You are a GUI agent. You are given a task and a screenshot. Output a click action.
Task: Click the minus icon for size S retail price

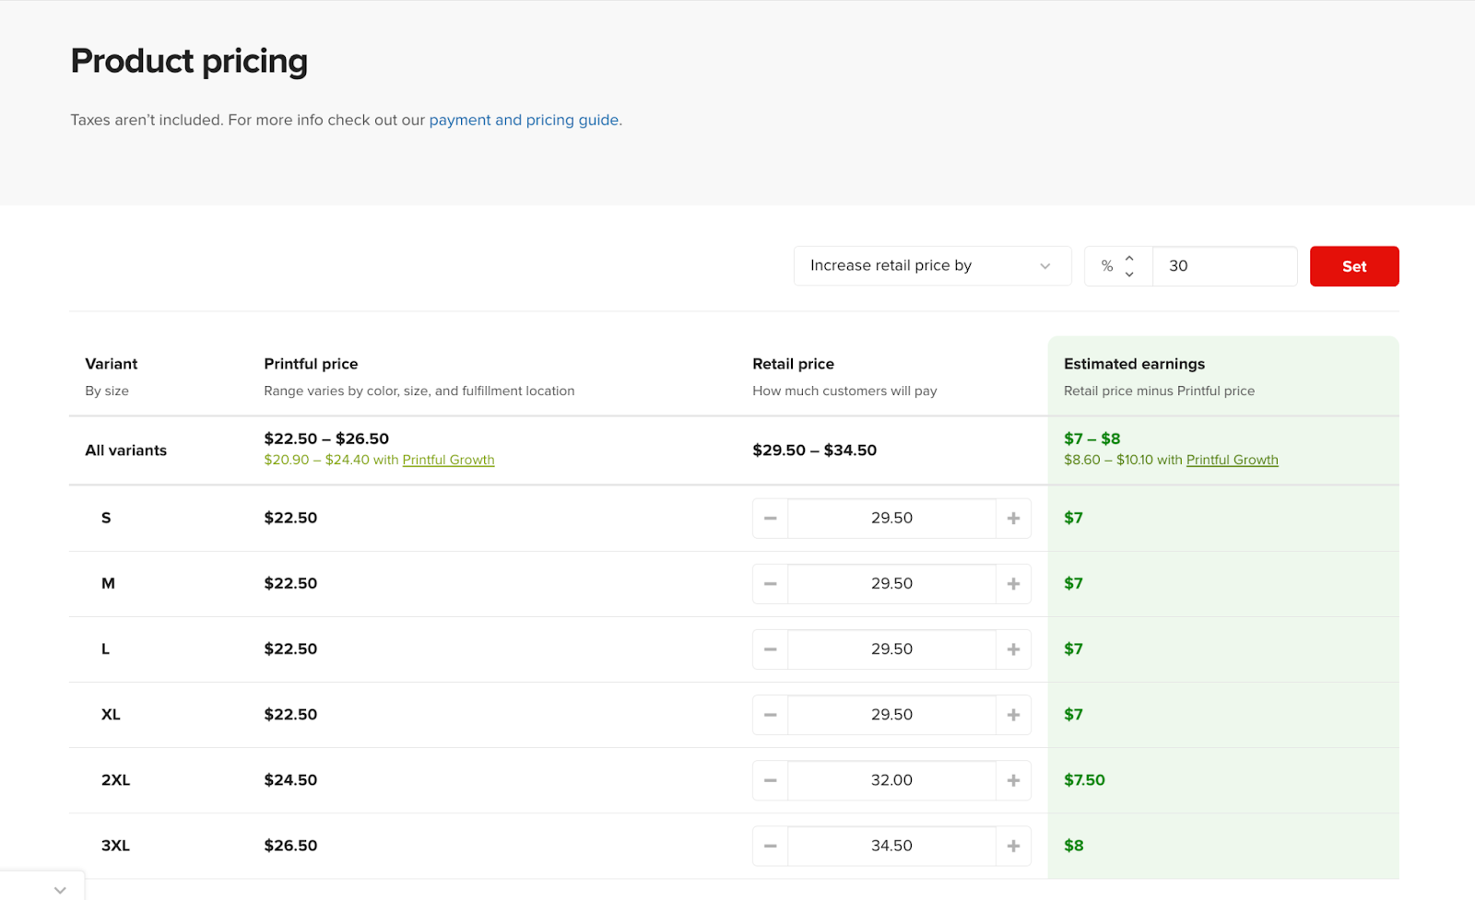click(770, 518)
